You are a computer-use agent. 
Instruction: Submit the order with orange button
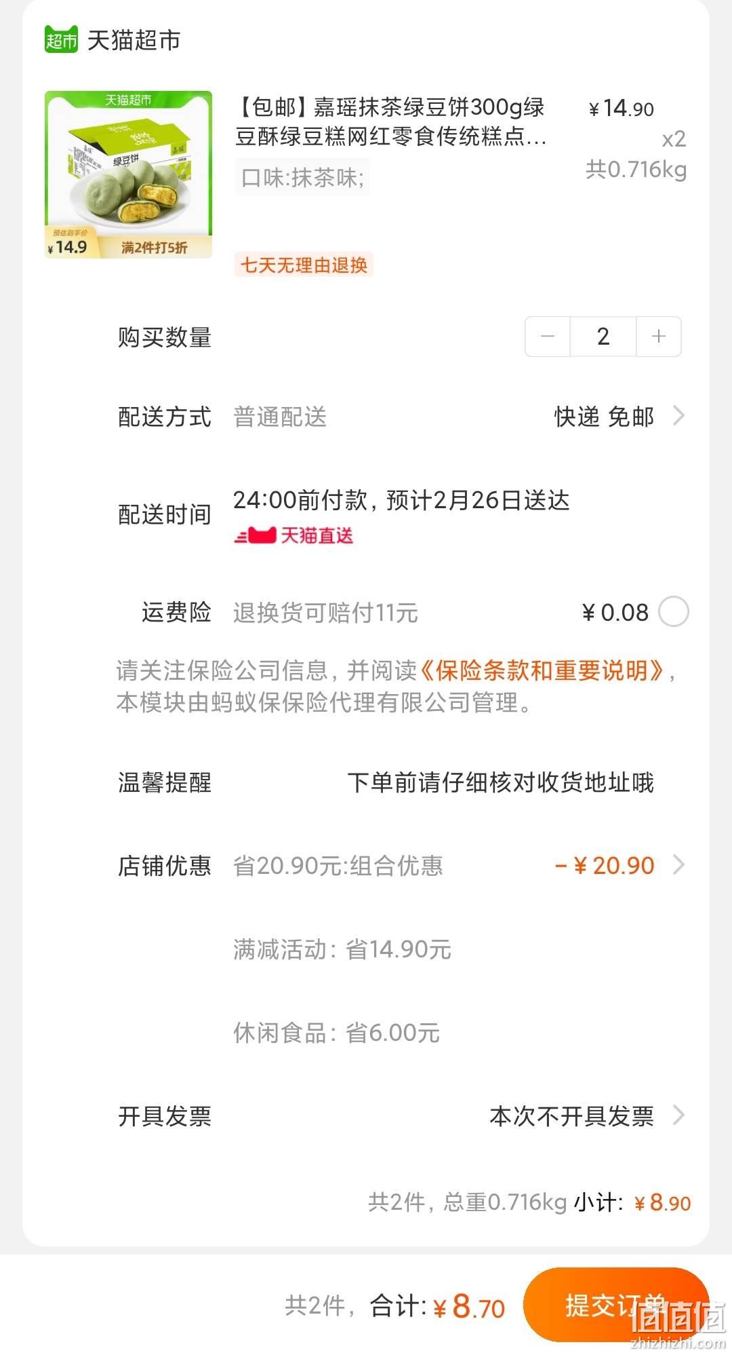tap(616, 1305)
